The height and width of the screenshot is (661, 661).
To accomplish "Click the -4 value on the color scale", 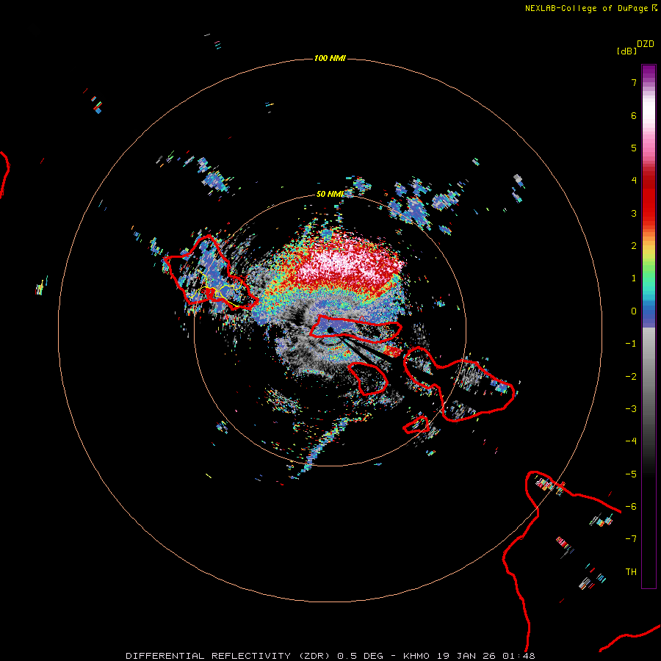I will coord(631,441).
